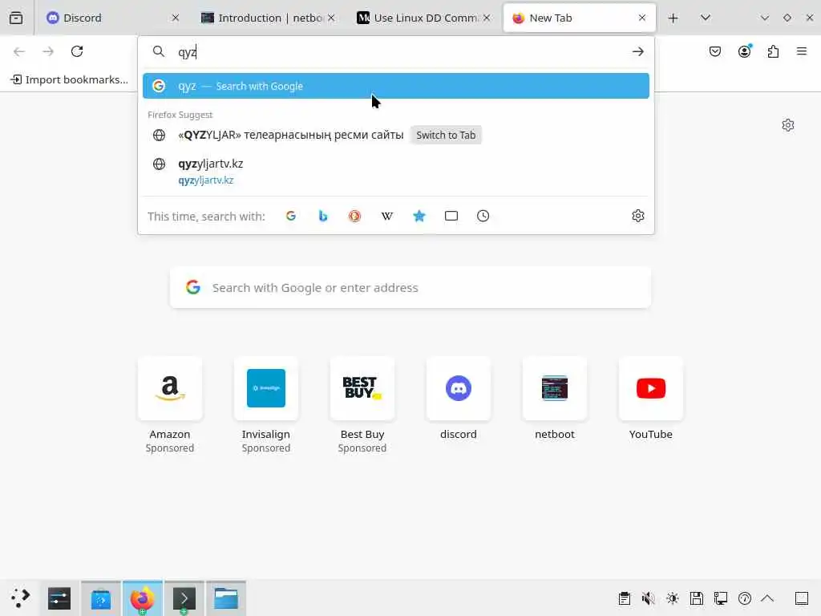
Task: Click the Search with Google page field
Action: 410,288
